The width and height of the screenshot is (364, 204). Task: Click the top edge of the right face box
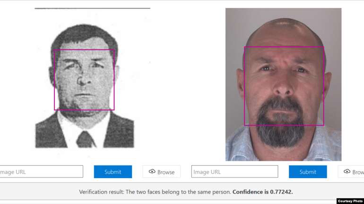click(284, 47)
